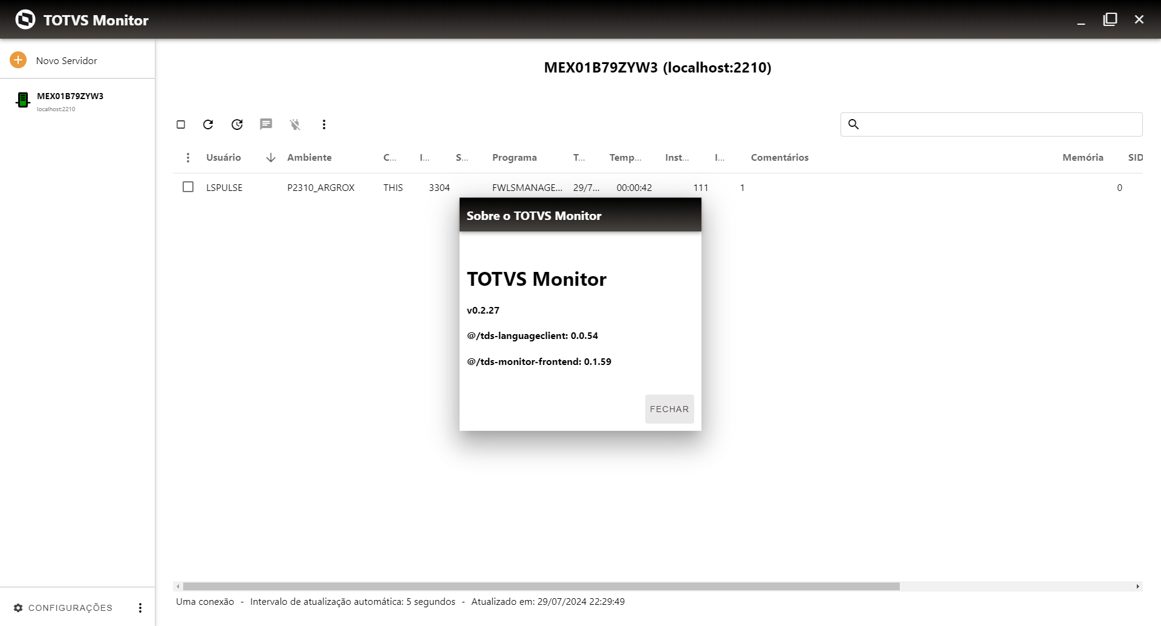Screen dimensions: 1161x626
Task: Click the TOTVS logo in title bar
Action: (25, 19)
